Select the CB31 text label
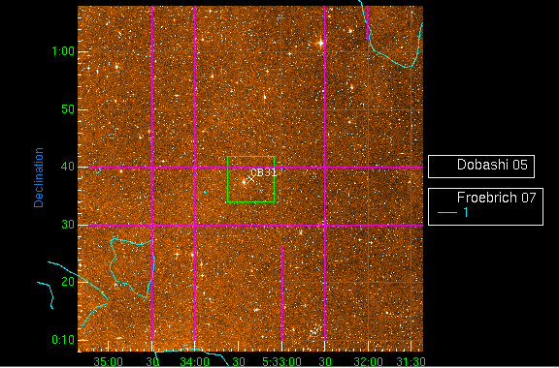Image resolution: width=559 pixels, height=368 pixels. coord(264,172)
